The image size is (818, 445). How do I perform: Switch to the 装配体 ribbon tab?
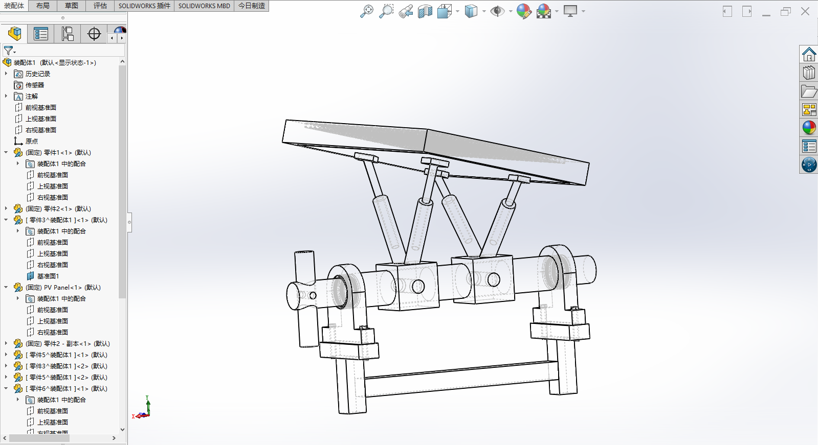coord(14,6)
